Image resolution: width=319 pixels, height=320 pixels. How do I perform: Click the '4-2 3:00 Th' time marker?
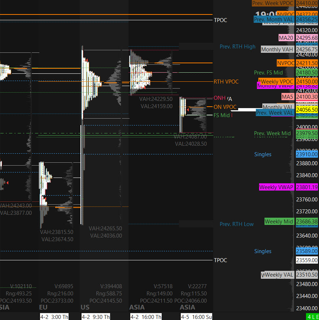click(54, 317)
